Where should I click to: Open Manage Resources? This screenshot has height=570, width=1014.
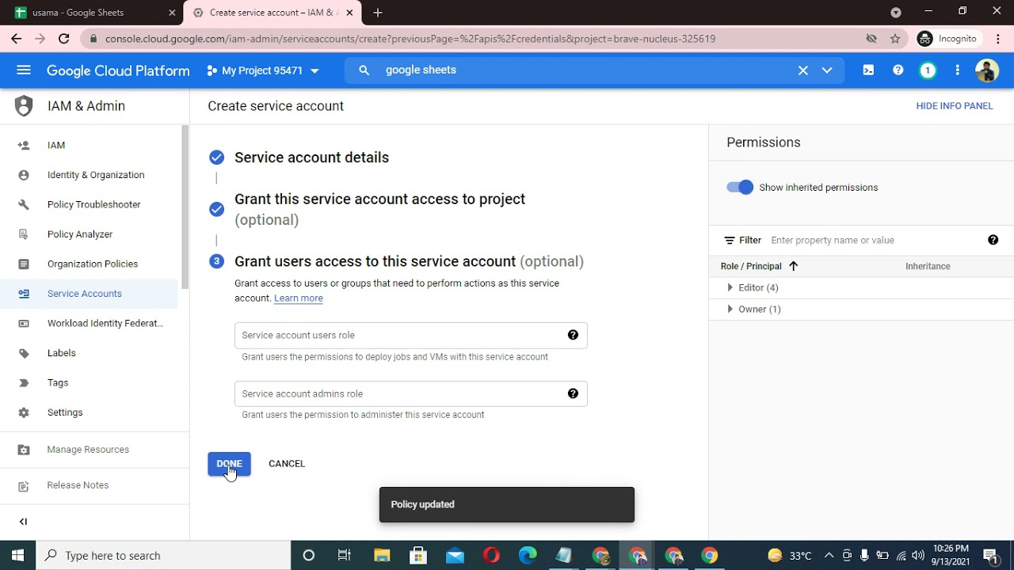(x=89, y=450)
